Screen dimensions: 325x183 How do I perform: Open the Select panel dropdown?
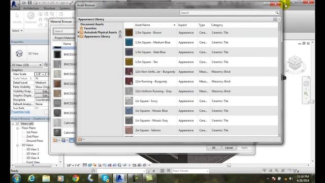[17, 30]
